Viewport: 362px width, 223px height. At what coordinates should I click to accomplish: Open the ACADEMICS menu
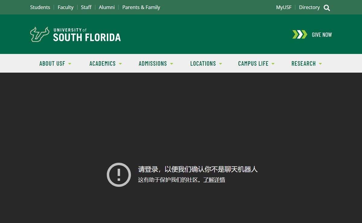[x=103, y=64]
